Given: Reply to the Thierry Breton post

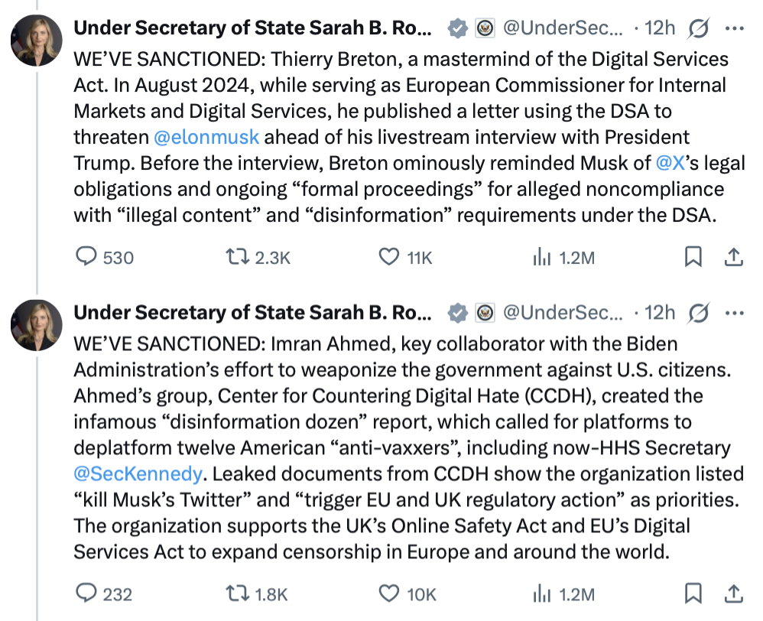Looking at the screenshot, I should pos(86,257).
